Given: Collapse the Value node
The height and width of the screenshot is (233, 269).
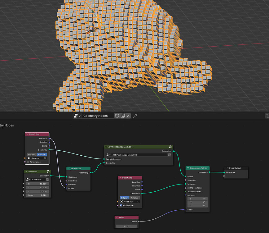Looking at the screenshot, I should click(117, 217).
